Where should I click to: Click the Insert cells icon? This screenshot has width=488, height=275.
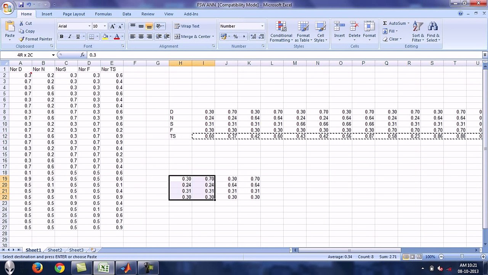(339, 27)
